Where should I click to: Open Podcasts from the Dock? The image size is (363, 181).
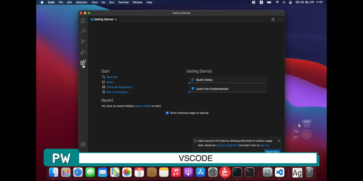pyautogui.click(x=188, y=172)
